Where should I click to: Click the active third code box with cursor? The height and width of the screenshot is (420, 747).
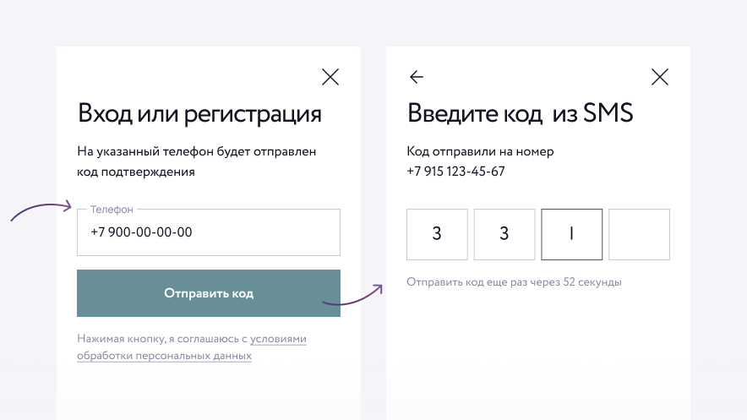coord(572,234)
